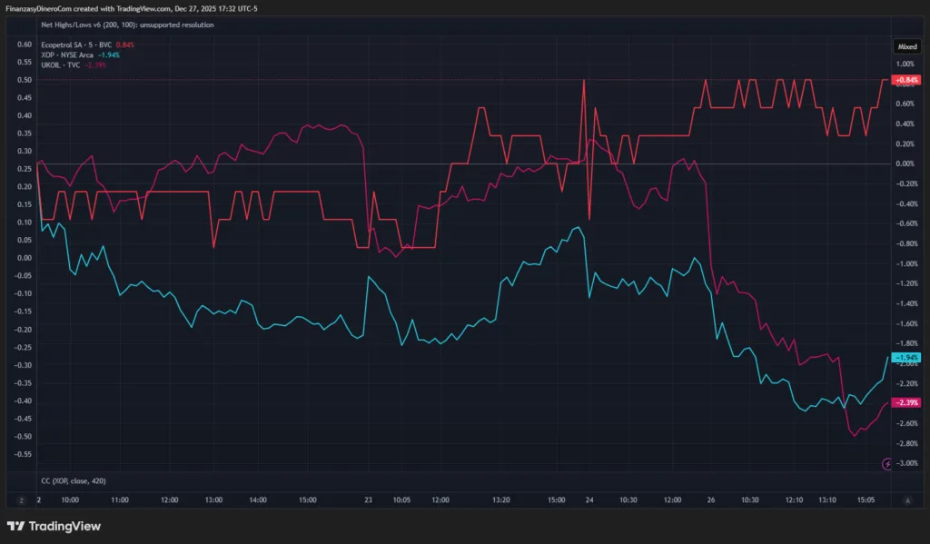Viewport: 930px width, 544px height.
Task: Click the 15:05 label on time axis
Action: (866, 500)
